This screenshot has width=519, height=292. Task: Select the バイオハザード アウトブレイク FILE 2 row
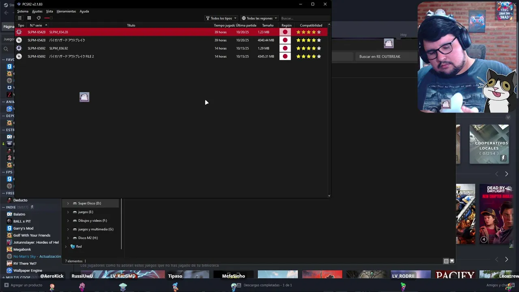click(x=172, y=56)
